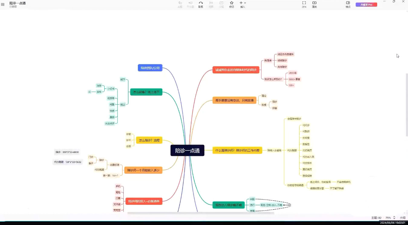408x225 pixels.
Task: Start the 演说 (Pitch) presentation mode
Action: coord(314,4)
